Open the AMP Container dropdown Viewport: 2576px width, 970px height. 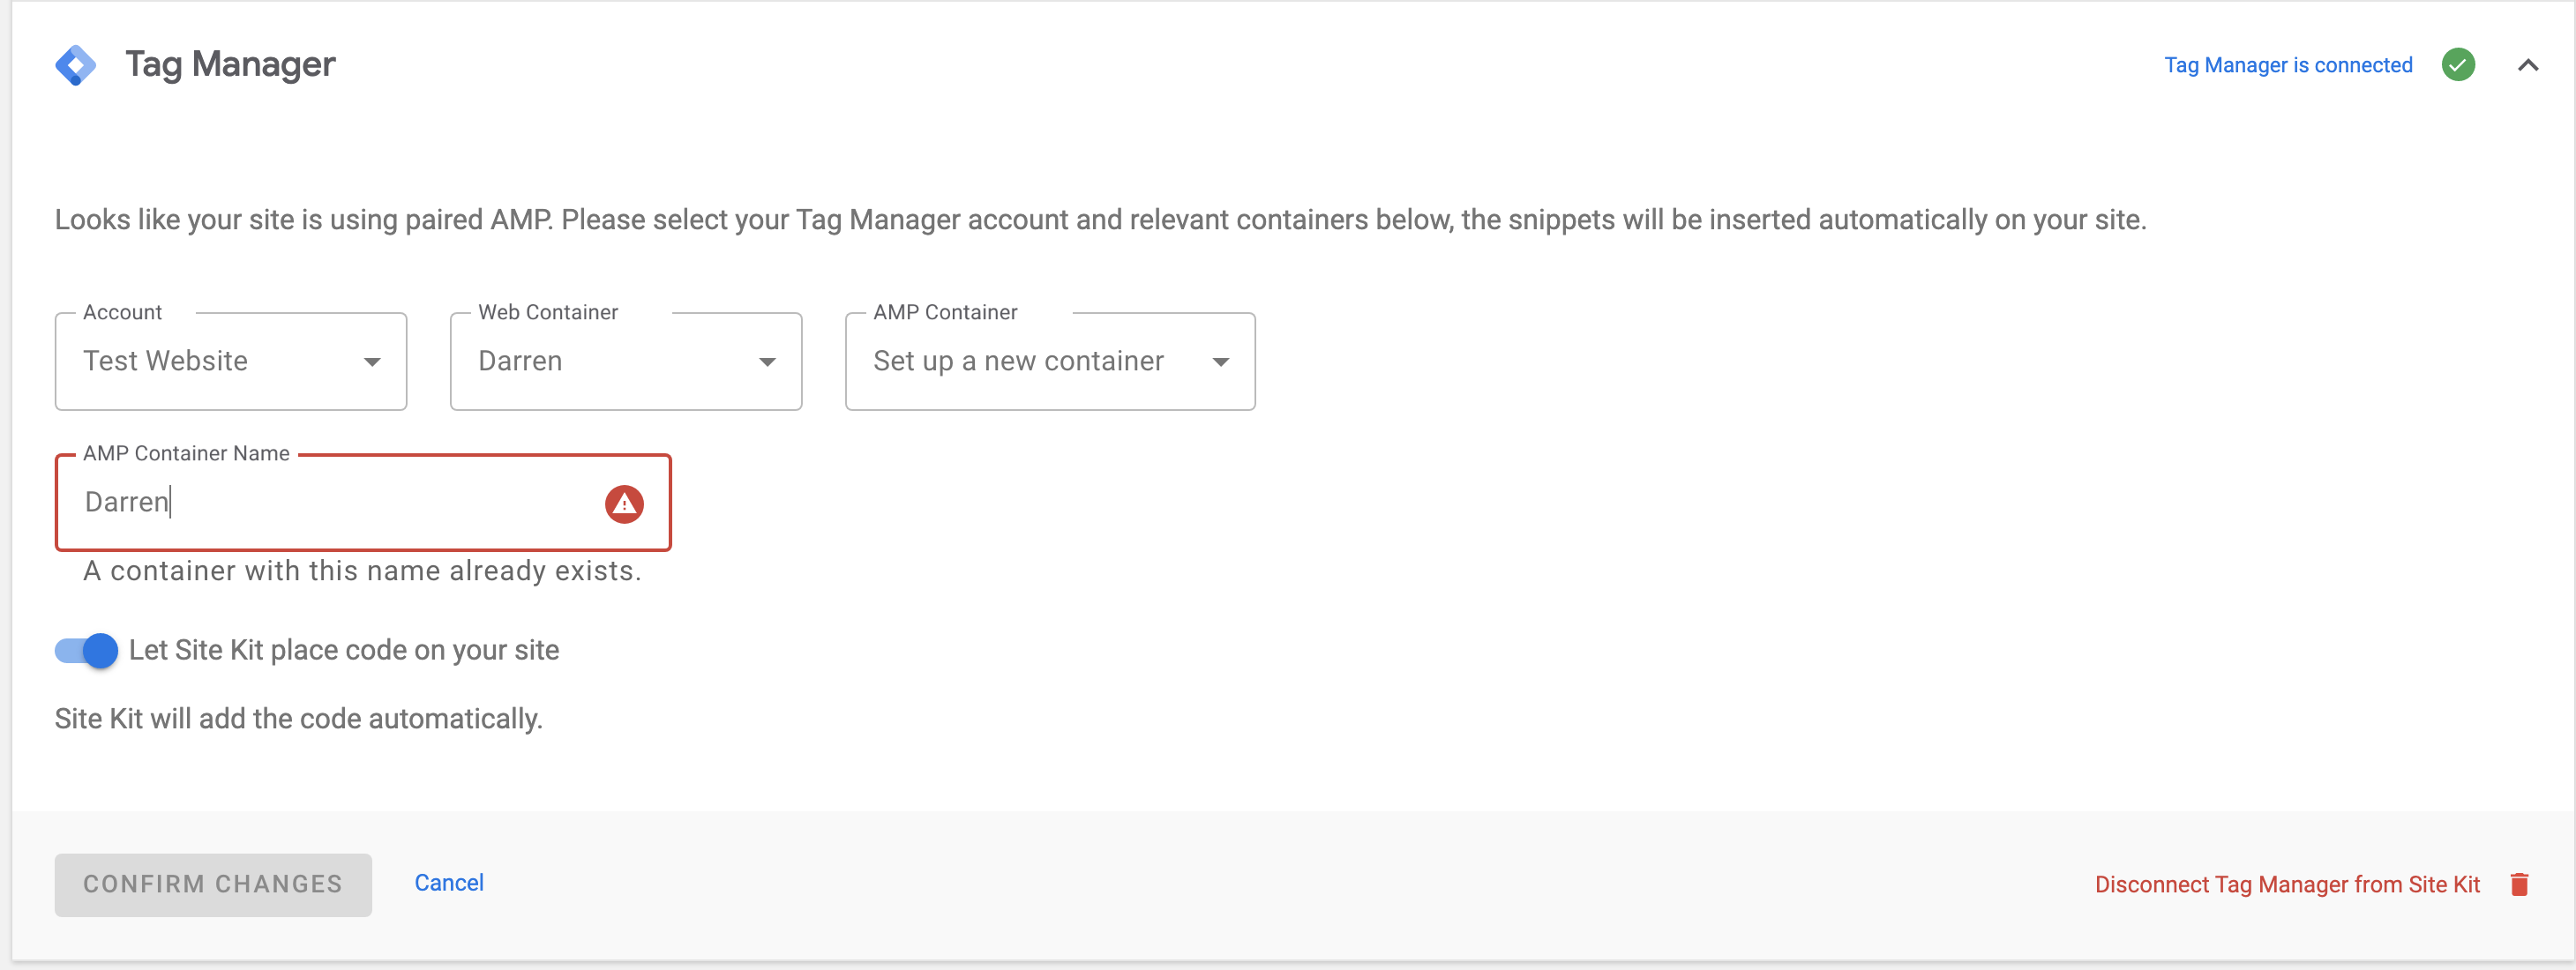pyautogui.click(x=1049, y=362)
